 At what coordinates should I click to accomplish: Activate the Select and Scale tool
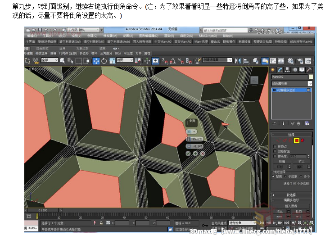112,61
